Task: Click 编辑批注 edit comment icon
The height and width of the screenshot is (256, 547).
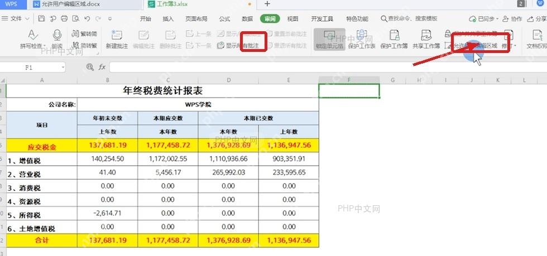Action: (143, 36)
